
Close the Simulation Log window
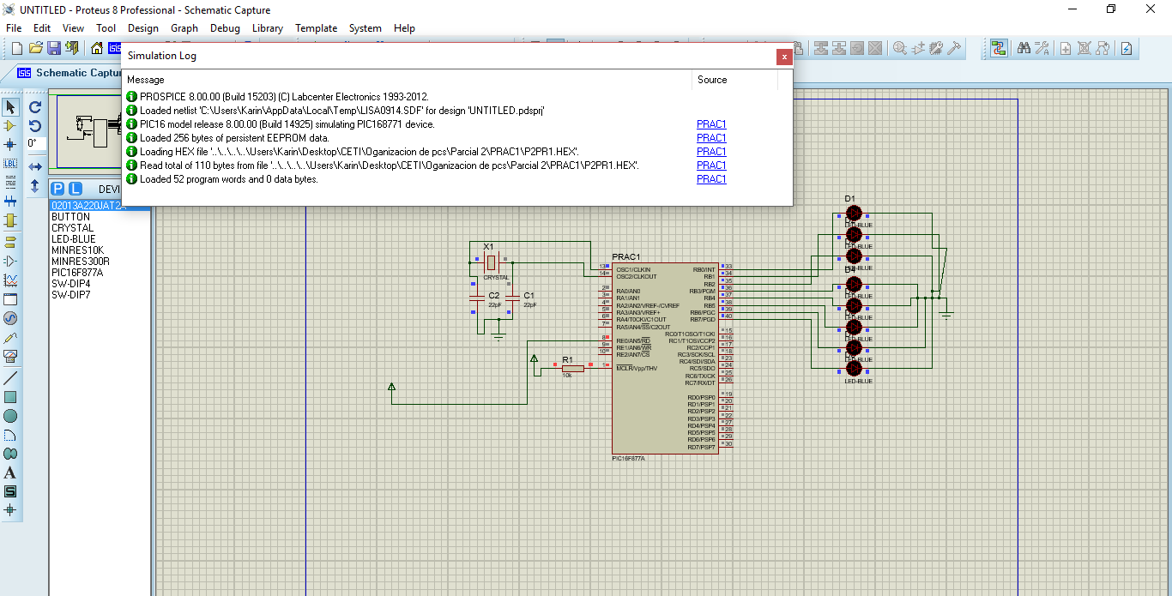784,57
